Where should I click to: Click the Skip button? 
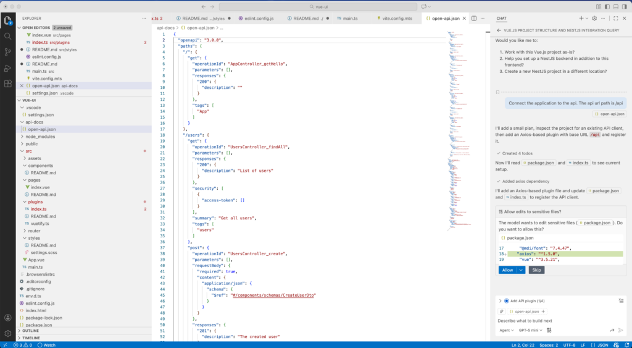coord(537,270)
